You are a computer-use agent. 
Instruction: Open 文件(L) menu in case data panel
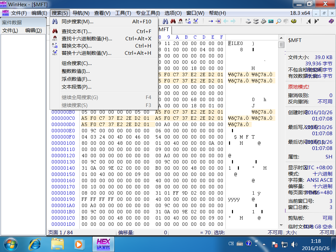(10, 31)
